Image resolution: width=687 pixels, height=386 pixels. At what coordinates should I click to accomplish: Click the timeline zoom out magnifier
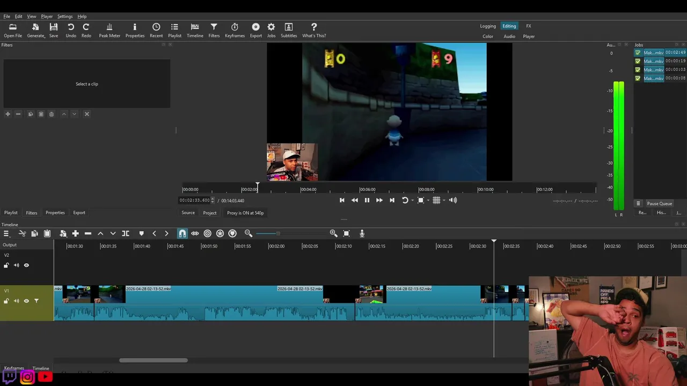tap(249, 233)
